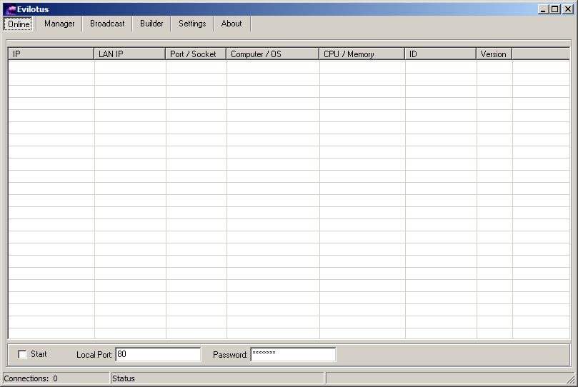Sort by the IP column header
Screen dimensions: 578x387
51,54
